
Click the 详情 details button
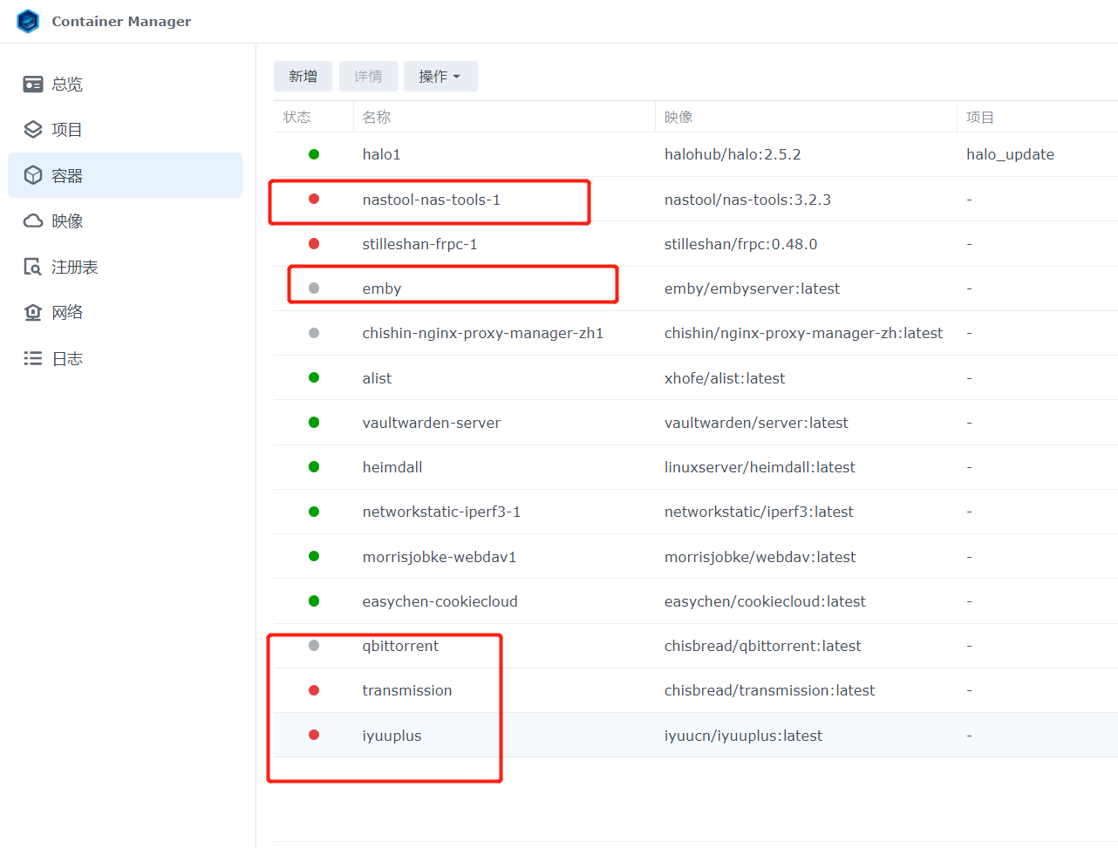coord(368,77)
